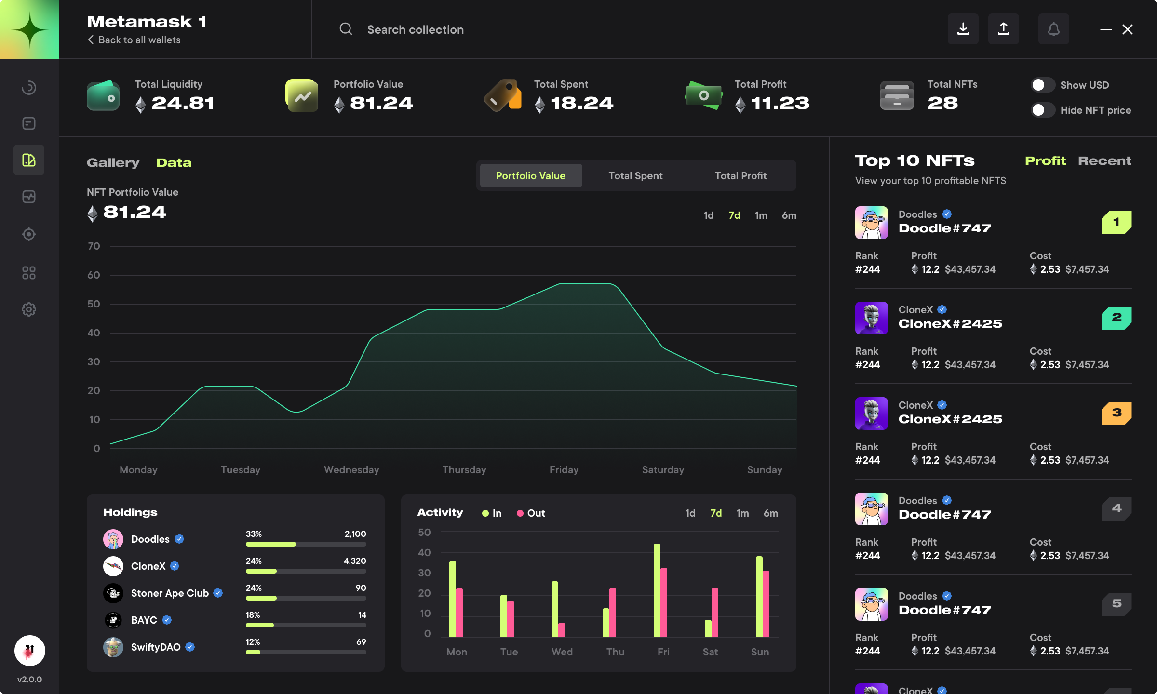Click the Total Spent price tag icon
The image size is (1157, 694).
point(502,95)
